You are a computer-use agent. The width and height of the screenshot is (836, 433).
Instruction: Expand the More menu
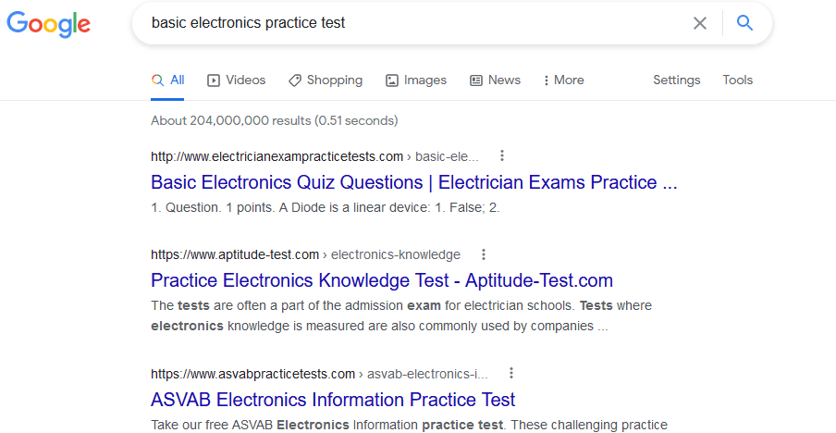pos(563,80)
